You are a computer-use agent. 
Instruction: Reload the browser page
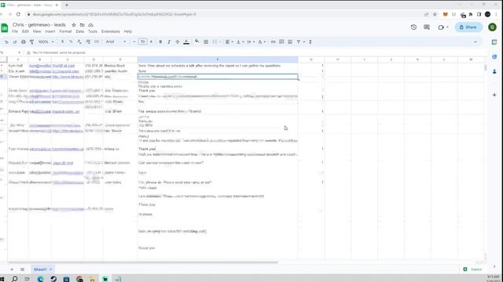pyautogui.click(x=18, y=14)
